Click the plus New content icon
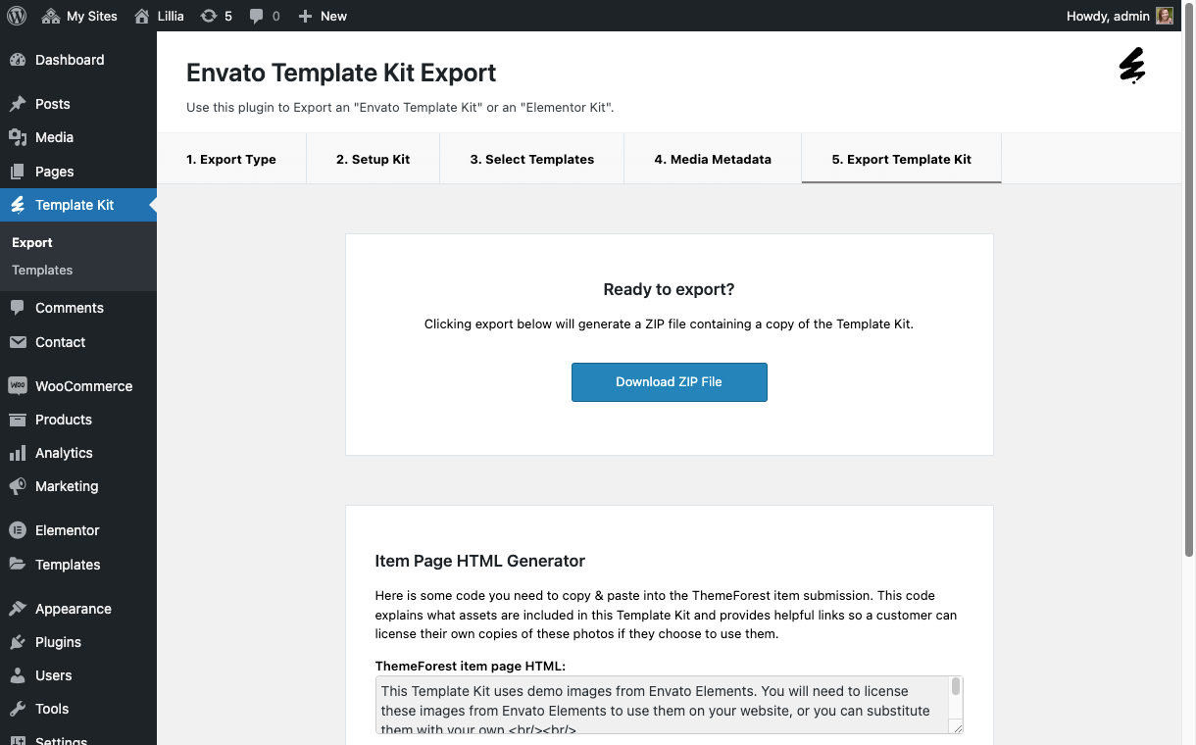The height and width of the screenshot is (745, 1196). tap(305, 16)
